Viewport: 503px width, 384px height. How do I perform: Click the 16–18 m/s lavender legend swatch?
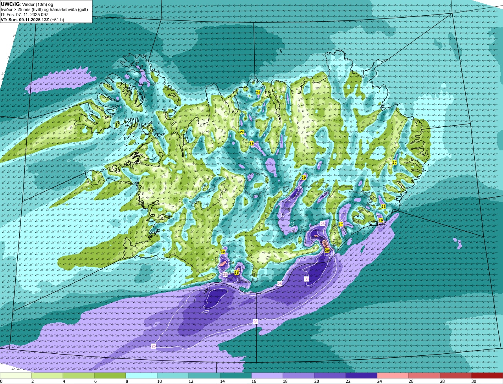[267, 375]
